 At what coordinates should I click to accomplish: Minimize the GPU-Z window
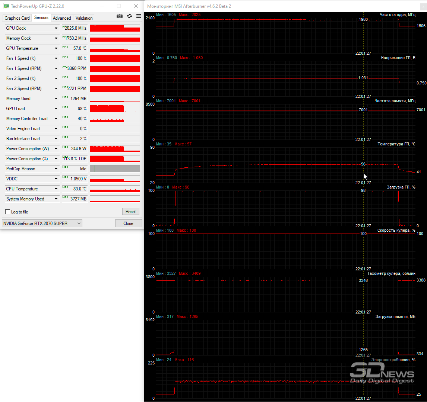click(x=102, y=6)
